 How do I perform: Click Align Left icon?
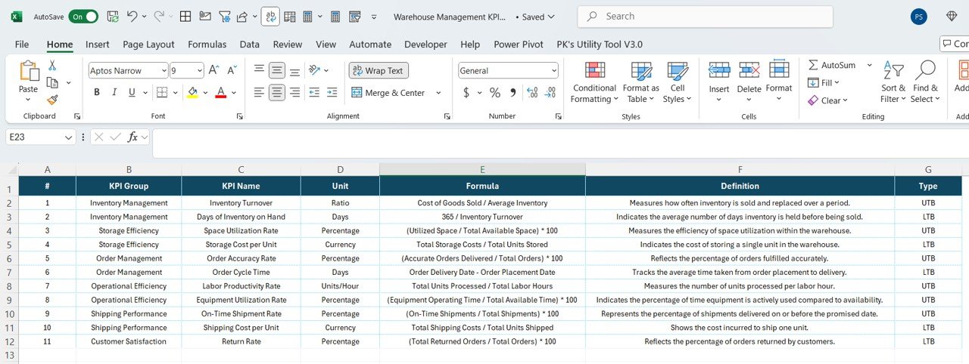pyautogui.click(x=259, y=93)
